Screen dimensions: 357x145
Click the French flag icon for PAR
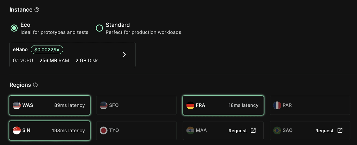click(277, 105)
